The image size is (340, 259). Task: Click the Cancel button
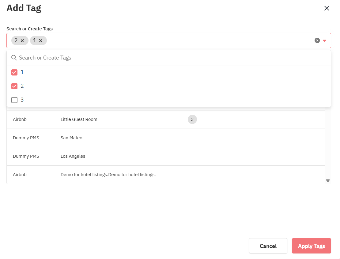[x=268, y=246]
